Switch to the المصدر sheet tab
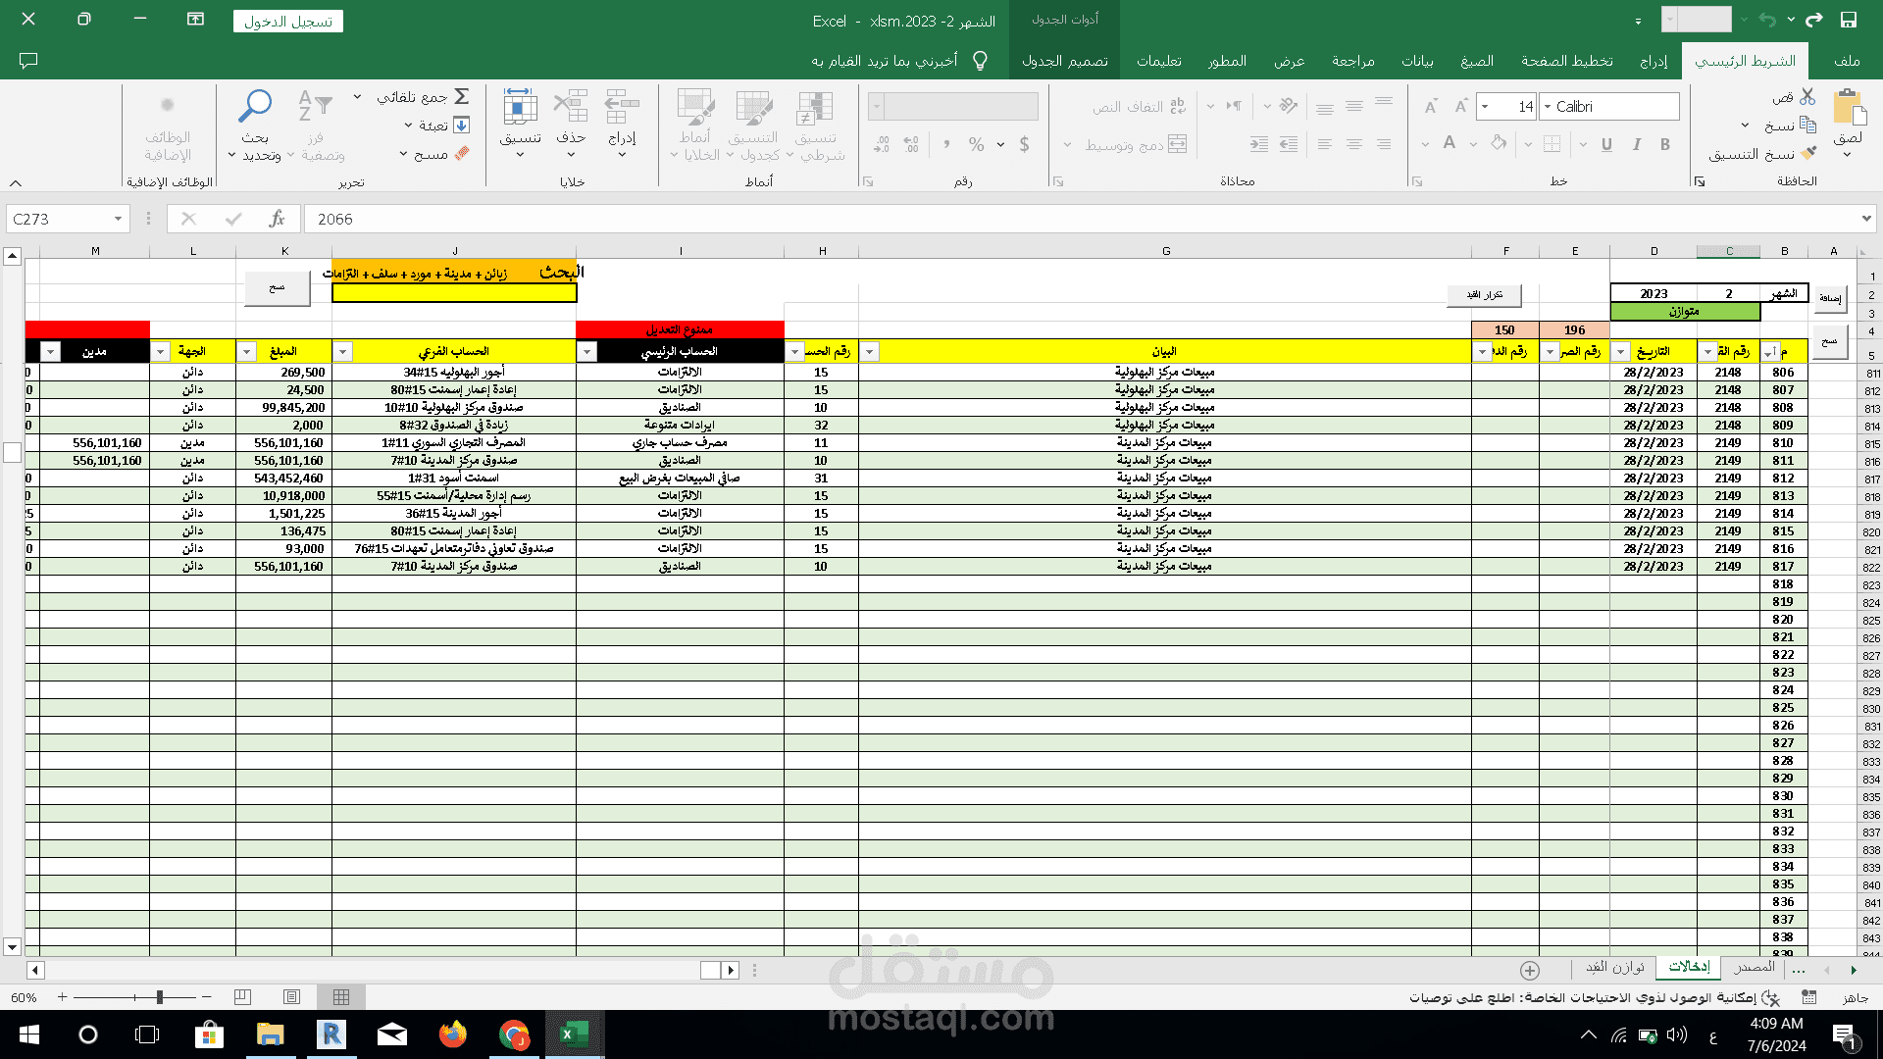This screenshot has width=1883, height=1059. click(x=1754, y=967)
